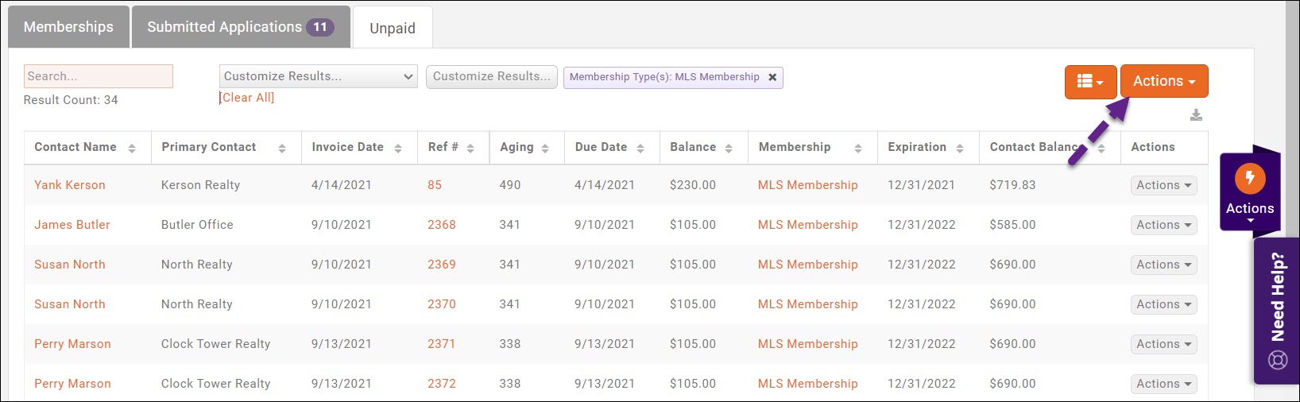The height and width of the screenshot is (402, 1300).
Task: Open Actions dropdown for Yank Kerson row
Action: pos(1163,185)
